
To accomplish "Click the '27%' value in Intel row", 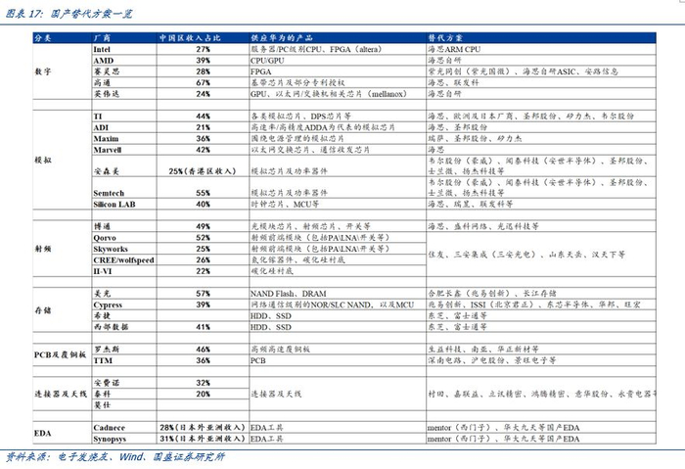I will [x=204, y=49].
